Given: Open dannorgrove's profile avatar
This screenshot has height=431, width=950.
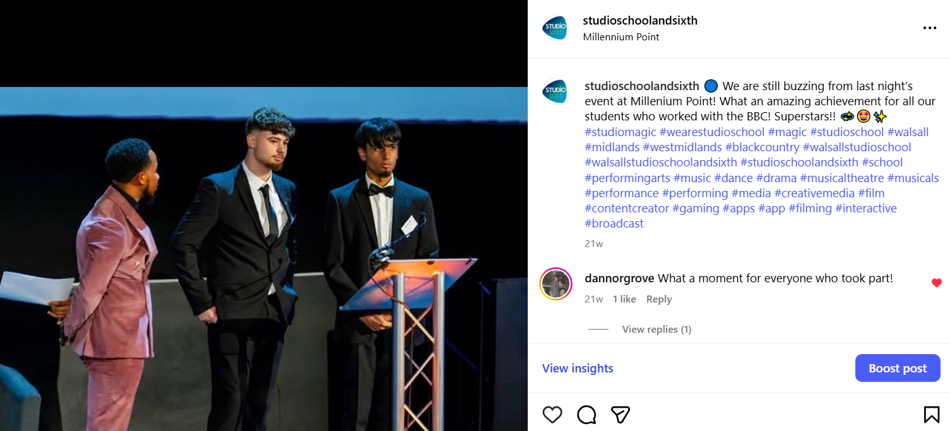Looking at the screenshot, I should point(555,284).
